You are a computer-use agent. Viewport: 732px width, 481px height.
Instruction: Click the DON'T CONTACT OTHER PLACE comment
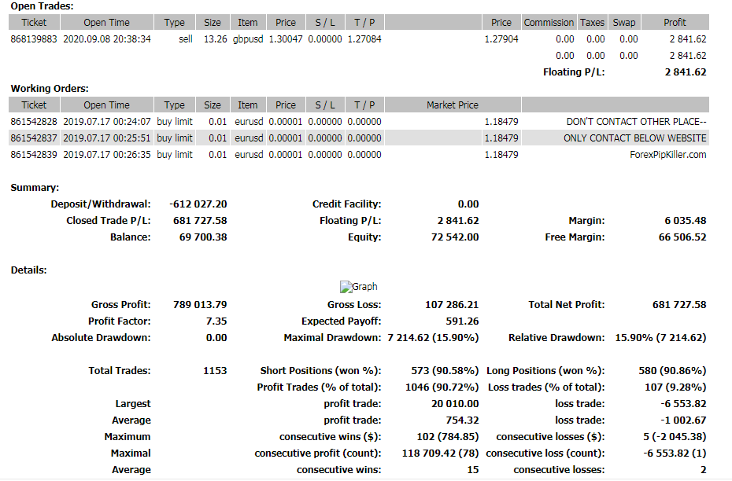(x=636, y=122)
